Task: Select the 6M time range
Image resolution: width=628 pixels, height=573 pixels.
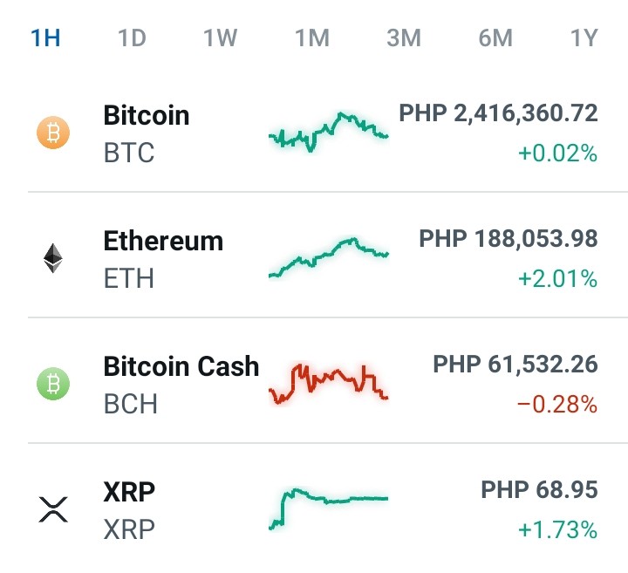Action: [x=495, y=38]
